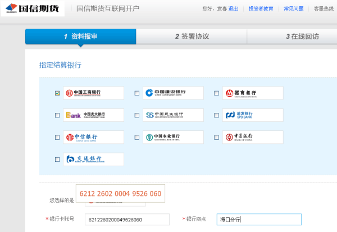The image size is (337, 232).
Task: Check the CITIC Bank checkbox
Action: (57, 137)
